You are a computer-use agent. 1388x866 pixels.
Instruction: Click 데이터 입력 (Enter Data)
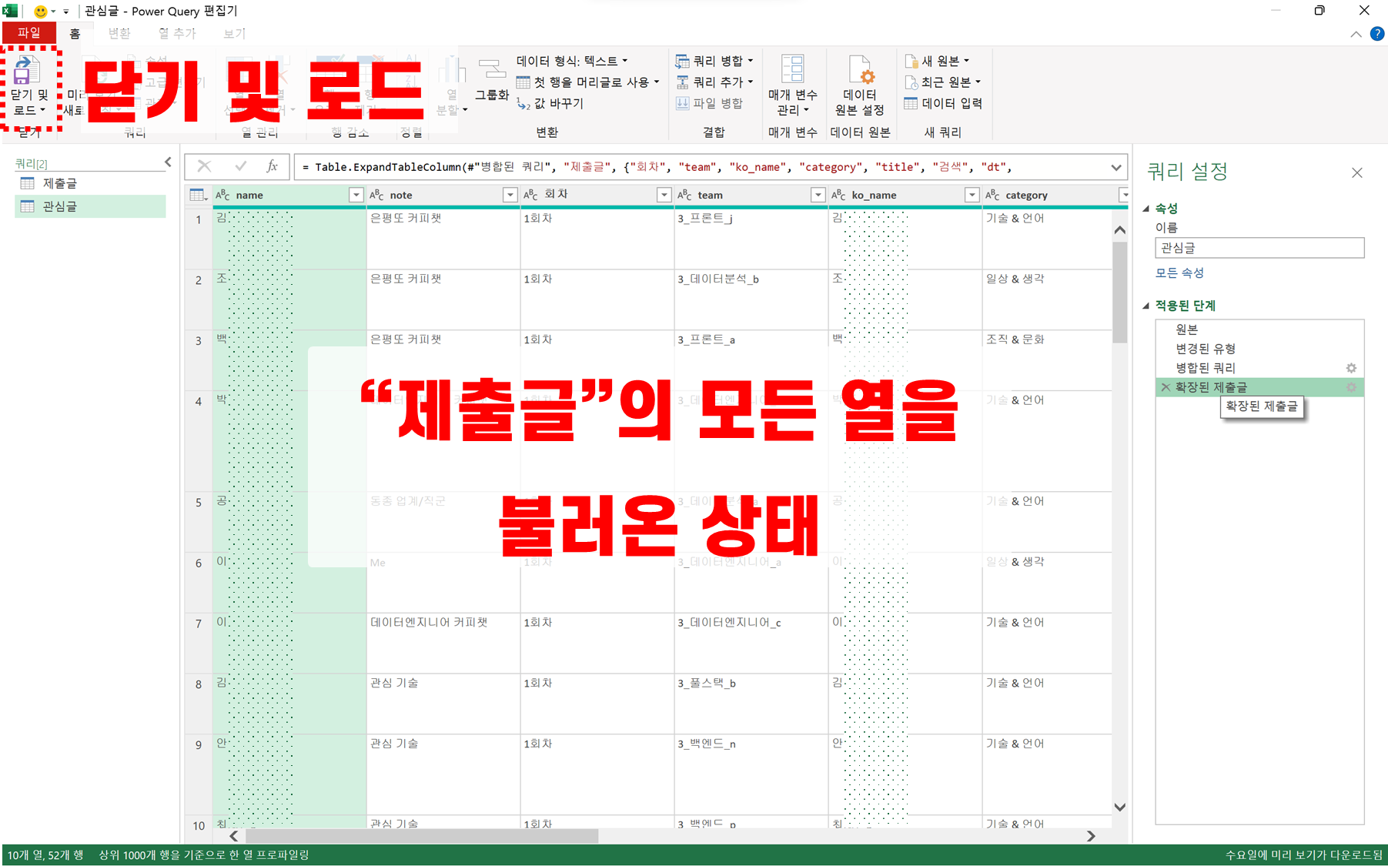(x=943, y=103)
